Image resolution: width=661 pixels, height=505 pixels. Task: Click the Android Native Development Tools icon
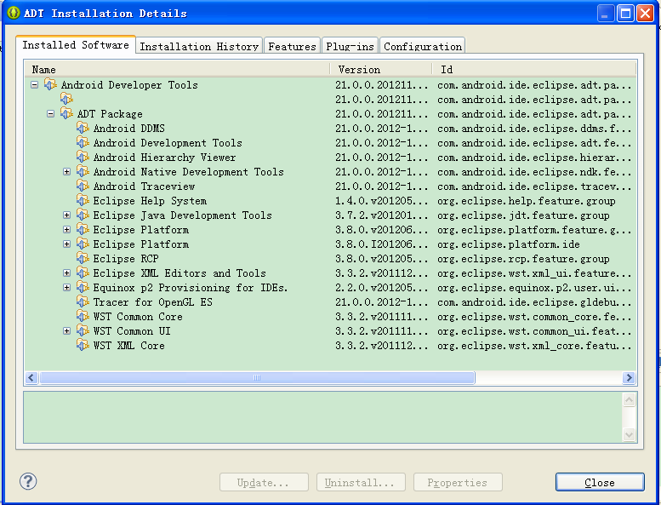(83, 171)
